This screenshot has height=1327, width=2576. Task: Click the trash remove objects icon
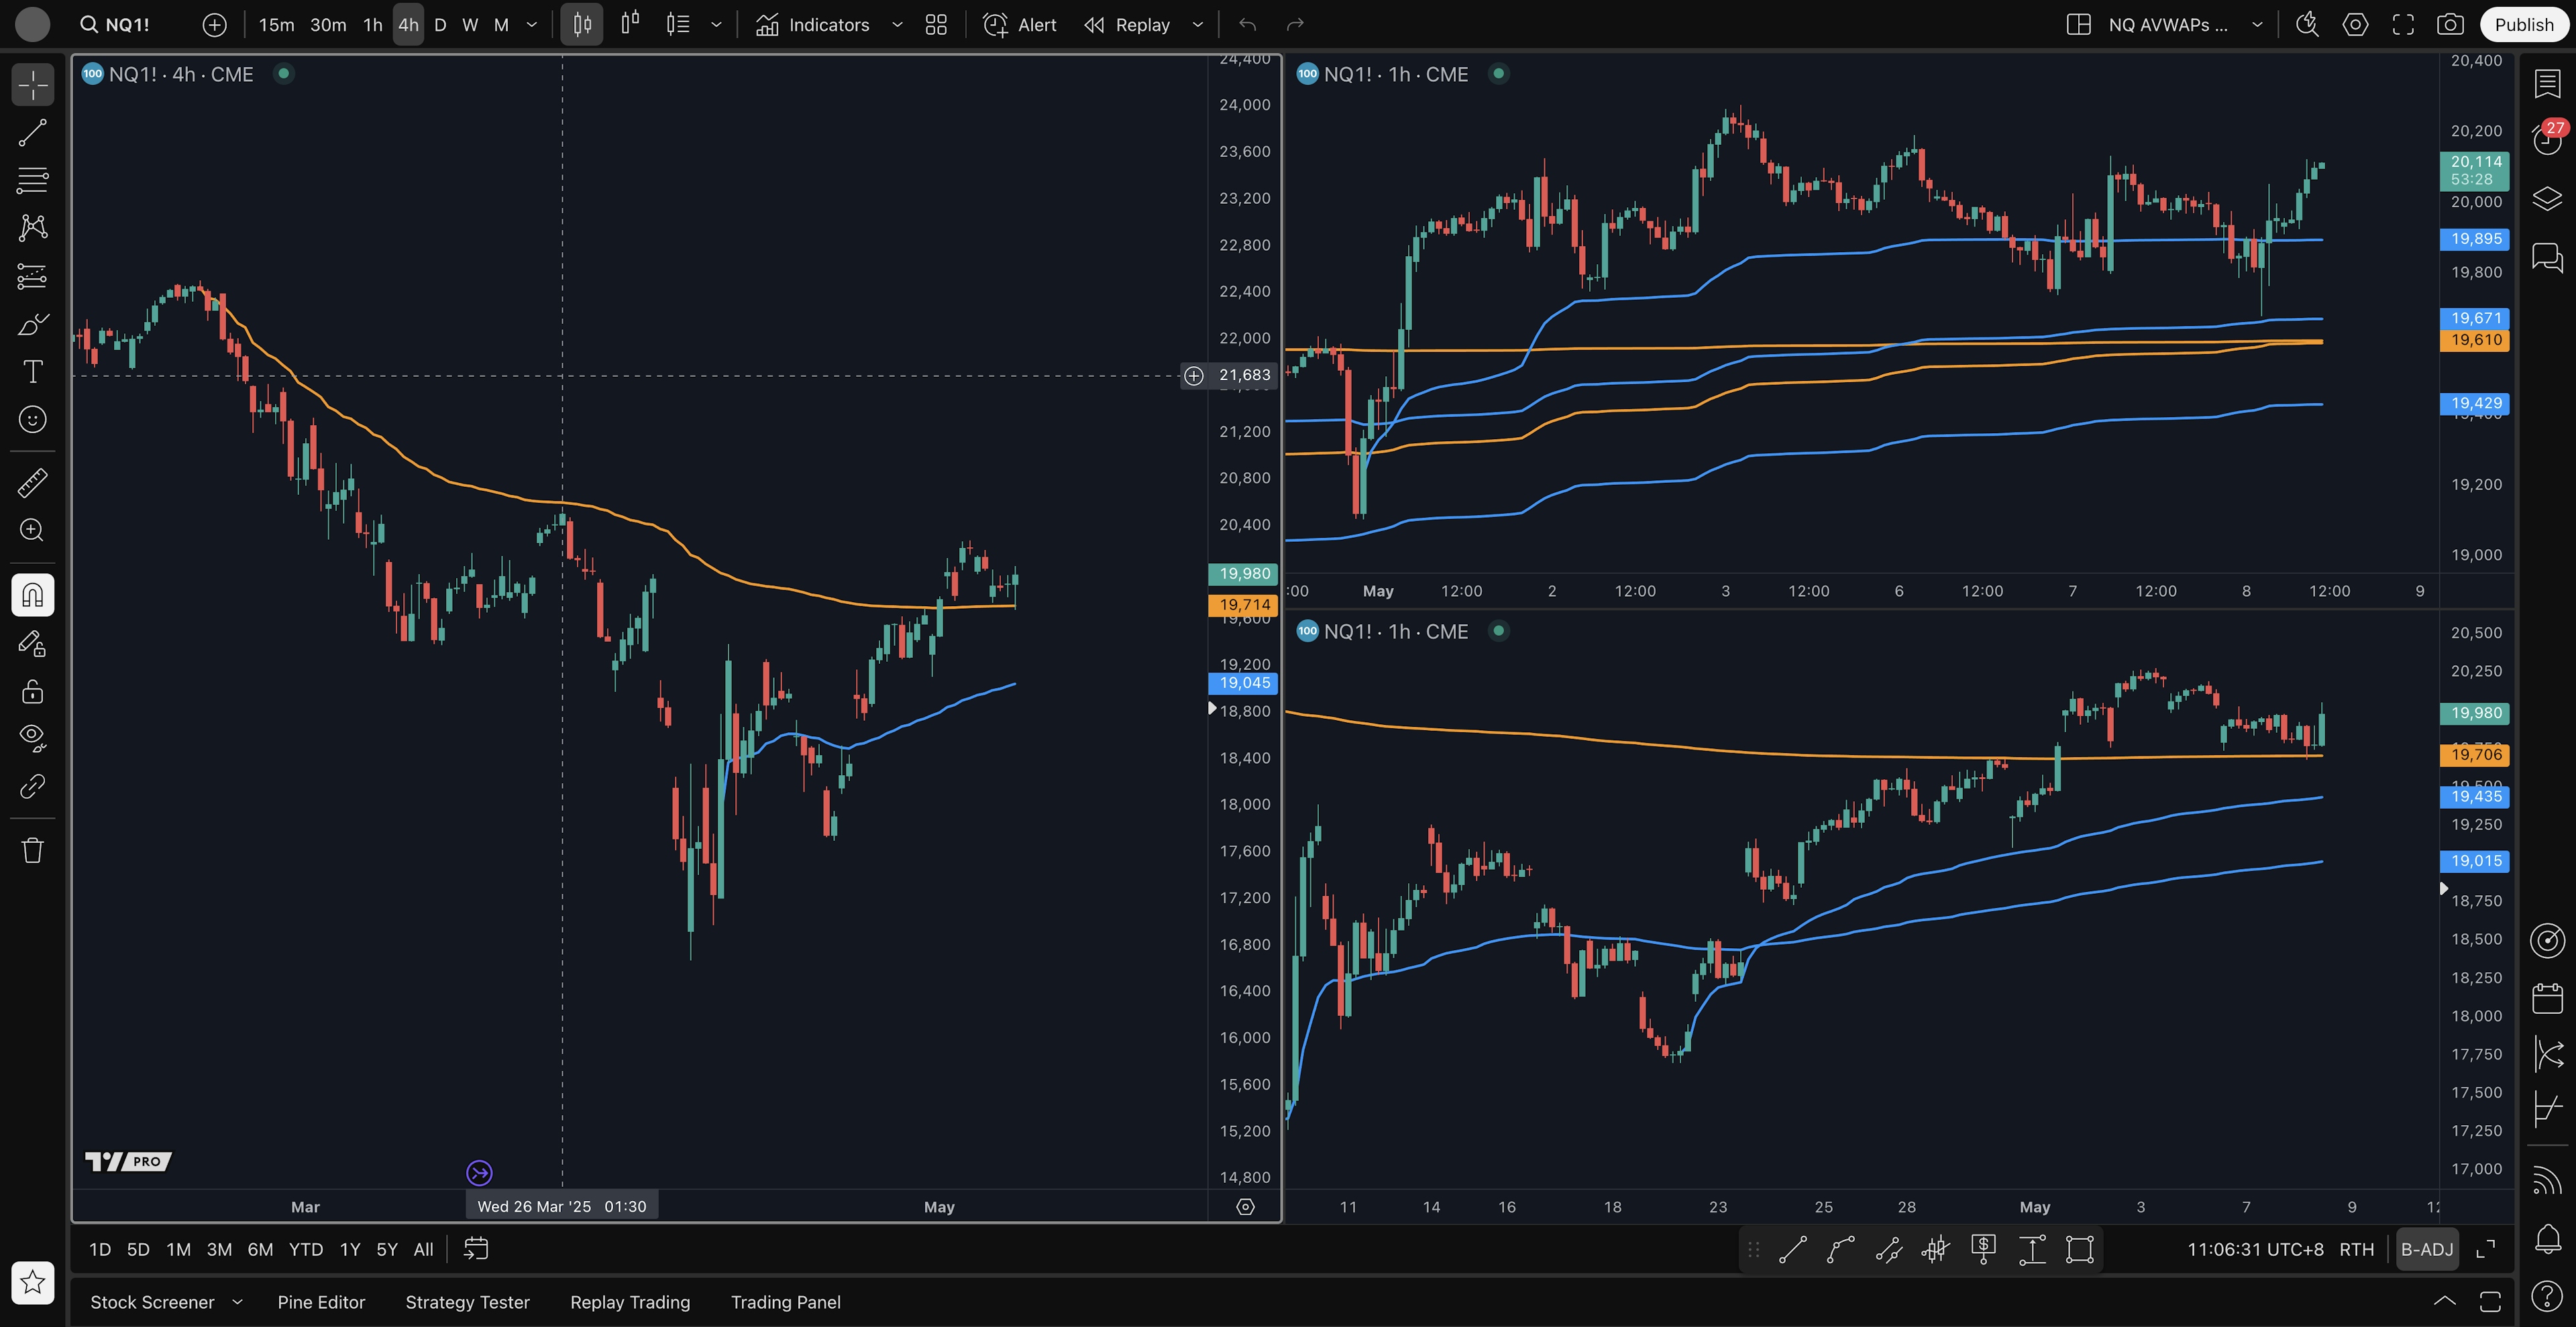coord(32,850)
